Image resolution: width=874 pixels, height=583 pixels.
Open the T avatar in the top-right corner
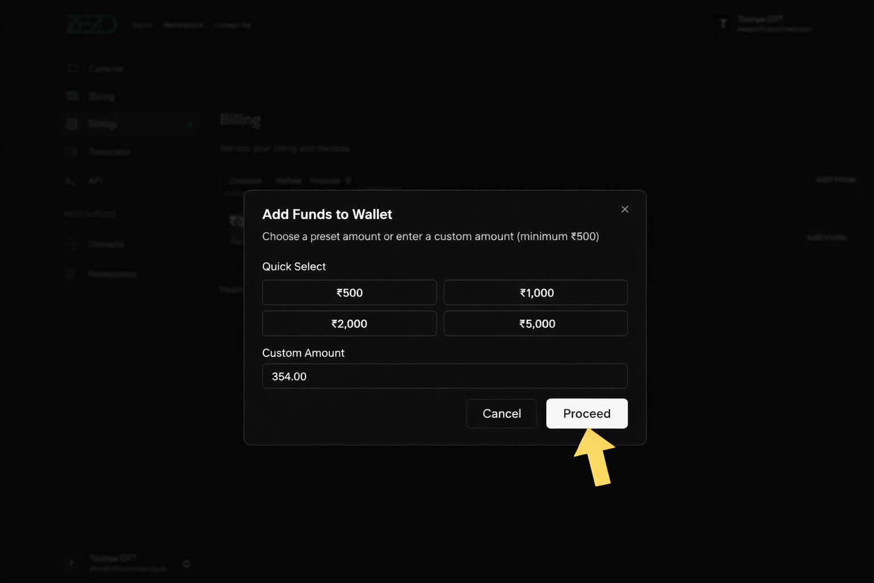(723, 24)
